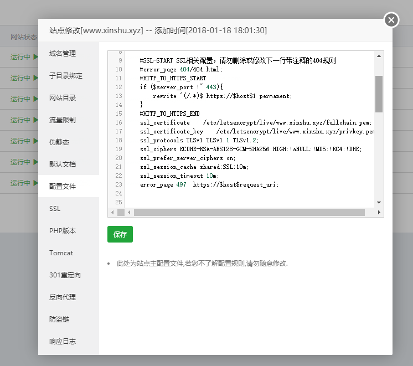Click the ssl_session_cache line 21
This screenshot has width=413, height=366.
tap(194, 167)
